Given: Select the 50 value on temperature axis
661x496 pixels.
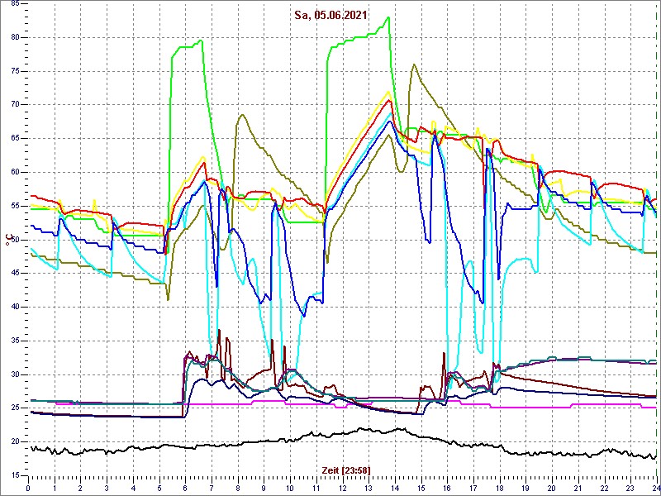Looking at the screenshot, I should pyautogui.click(x=15, y=240).
